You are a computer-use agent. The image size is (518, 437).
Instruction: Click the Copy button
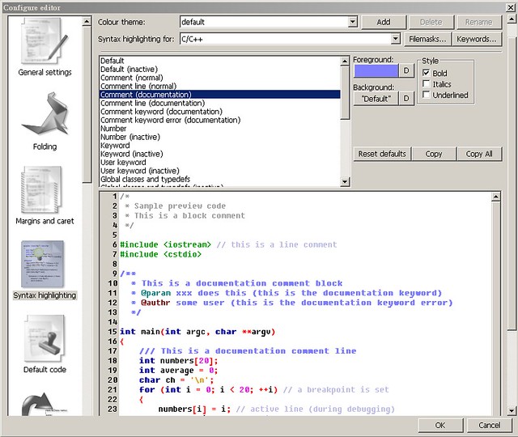pyautogui.click(x=434, y=154)
